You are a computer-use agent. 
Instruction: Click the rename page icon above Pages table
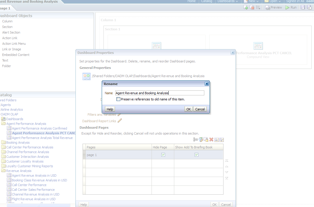195,140
